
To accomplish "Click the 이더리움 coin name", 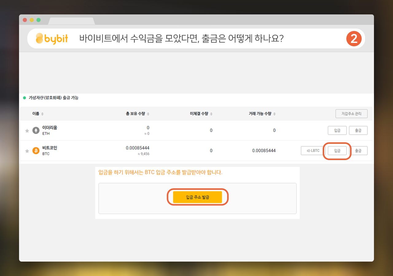I will pyautogui.click(x=50, y=128).
